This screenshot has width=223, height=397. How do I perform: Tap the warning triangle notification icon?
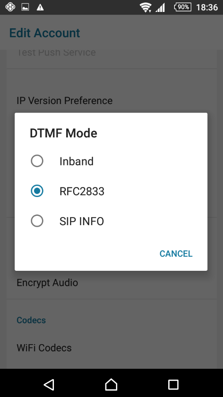(40, 7)
